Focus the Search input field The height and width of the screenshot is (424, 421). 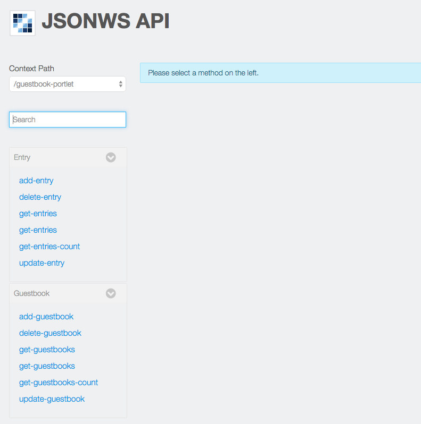tap(68, 120)
